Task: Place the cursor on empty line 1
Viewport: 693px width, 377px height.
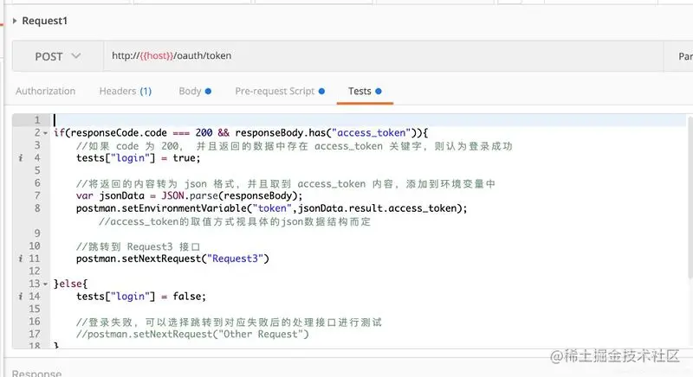Action: click(x=369, y=120)
